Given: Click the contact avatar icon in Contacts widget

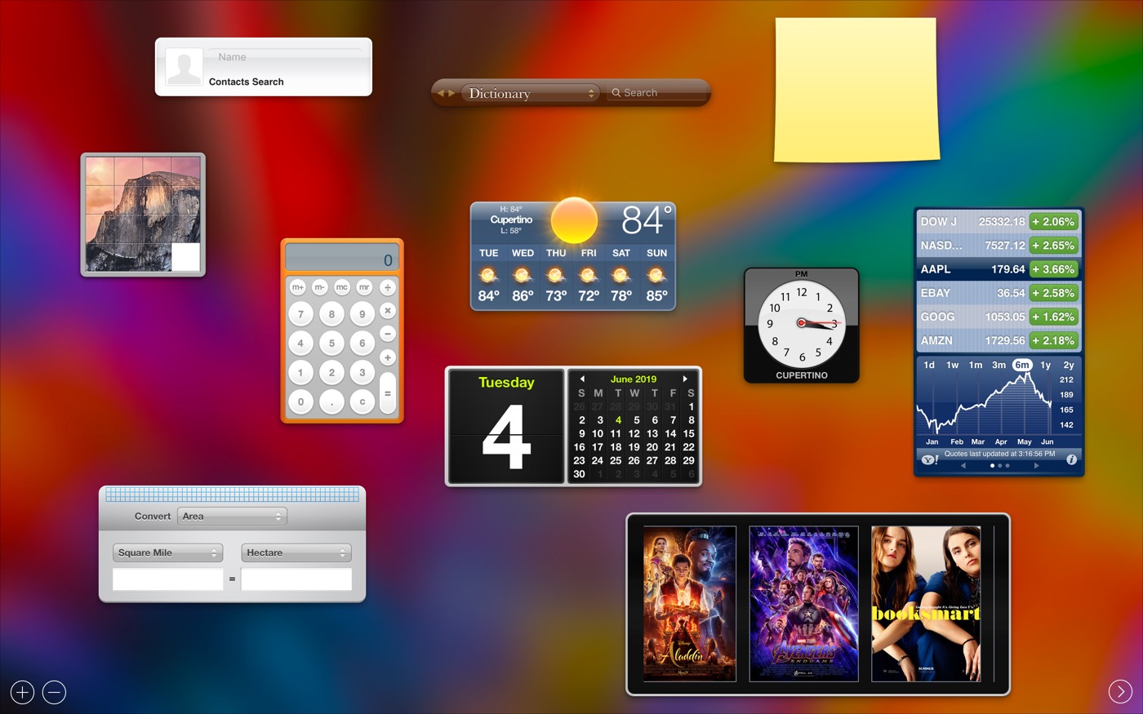Looking at the screenshot, I should pos(184,67).
